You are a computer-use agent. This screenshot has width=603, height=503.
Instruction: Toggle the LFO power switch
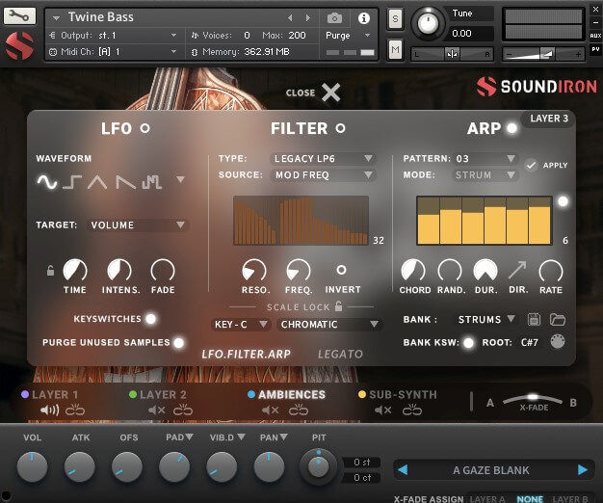145,128
